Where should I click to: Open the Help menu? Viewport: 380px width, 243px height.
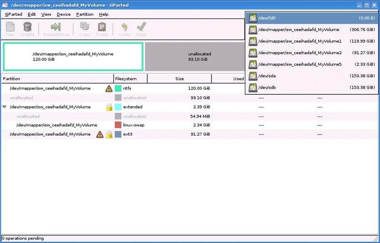point(104,14)
